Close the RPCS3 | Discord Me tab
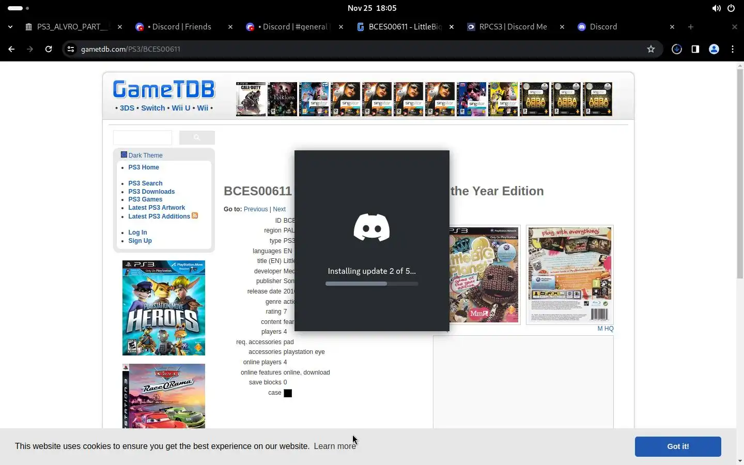The height and width of the screenshot is (465, 744). [562, 27]
